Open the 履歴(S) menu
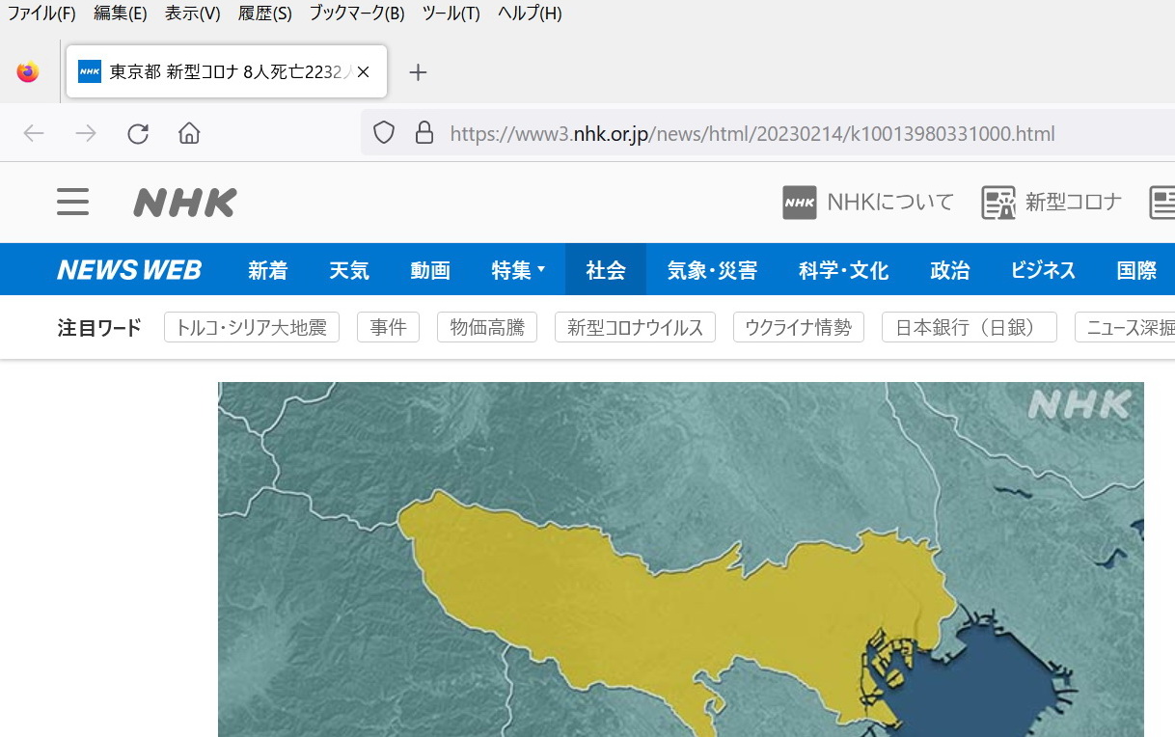The height and width of the screenshot is (737, 1175). pyautogui.click(x=264, y=14)
